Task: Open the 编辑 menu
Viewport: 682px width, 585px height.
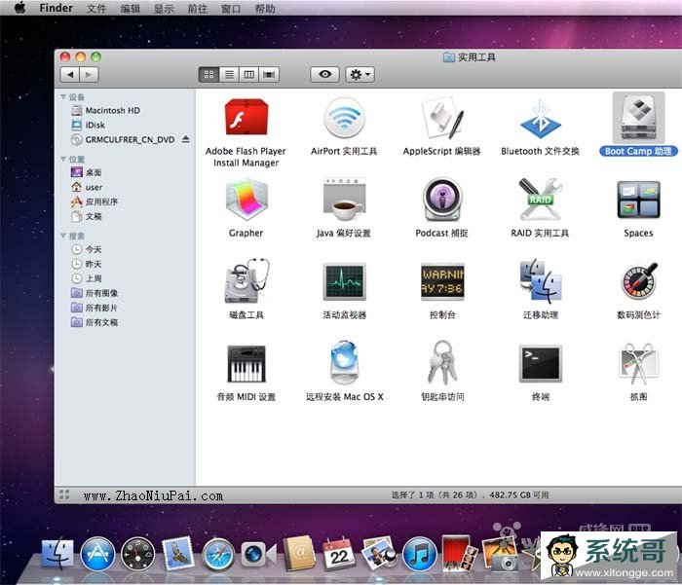Action: point(130,8)
